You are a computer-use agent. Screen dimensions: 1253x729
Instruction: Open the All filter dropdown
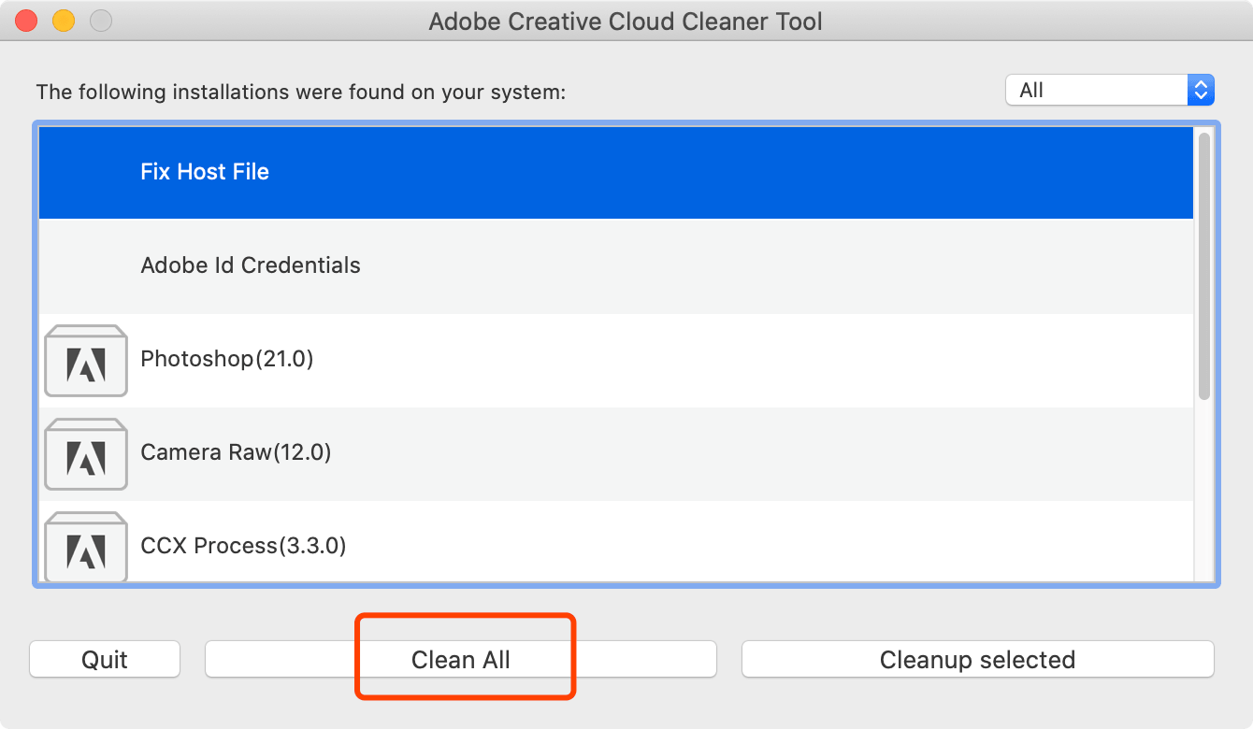coord(1109,91)
